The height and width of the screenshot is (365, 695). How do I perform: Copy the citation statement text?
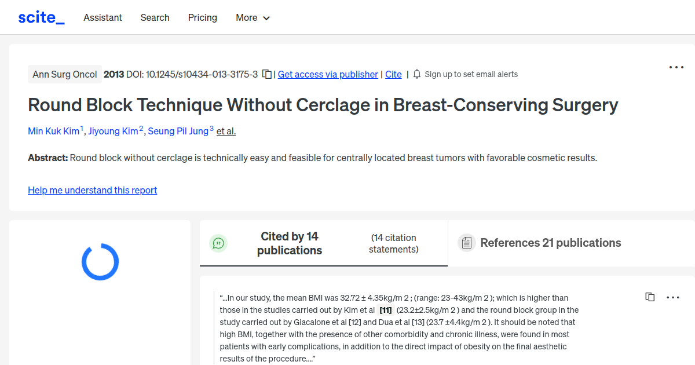point(650,297)
